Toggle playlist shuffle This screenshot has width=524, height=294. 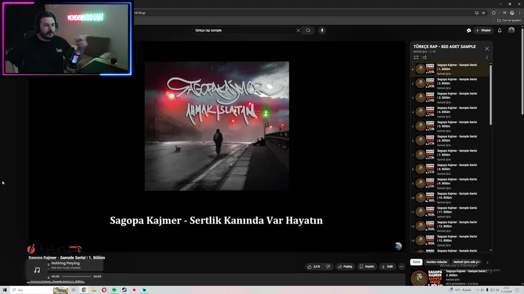[424, 57]
